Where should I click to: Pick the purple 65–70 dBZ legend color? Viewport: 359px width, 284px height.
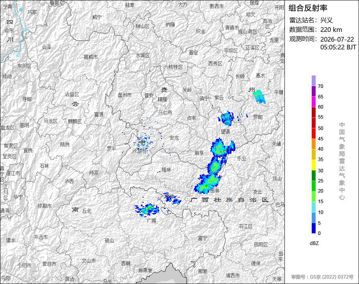(313, 91)
